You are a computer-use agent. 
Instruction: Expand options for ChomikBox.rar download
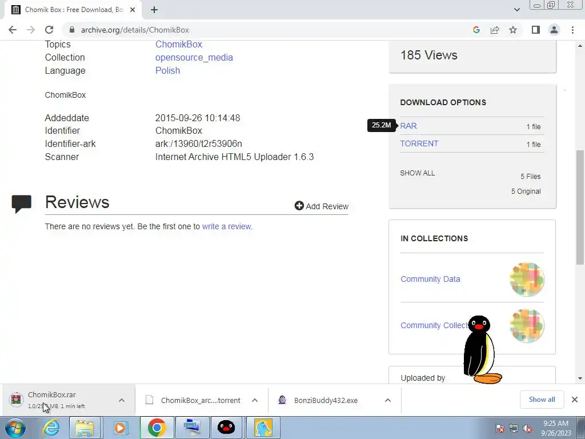[122, 400]
